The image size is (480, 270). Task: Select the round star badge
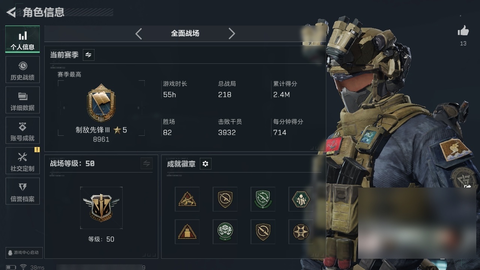[x=301, y=232]
